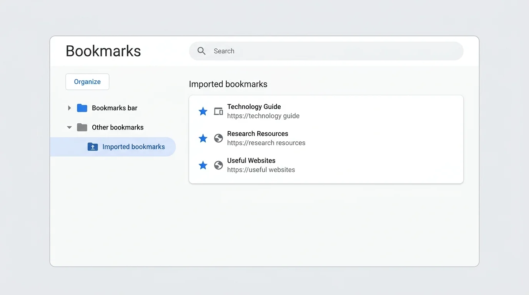The image size is (529, 295).
Task: Click the globe favicon for Research Resources
Action: (218, 138)
